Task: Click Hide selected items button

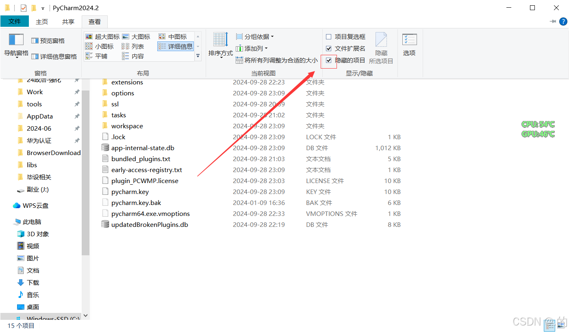Action: pyautogui.click(x=381, y=48)
